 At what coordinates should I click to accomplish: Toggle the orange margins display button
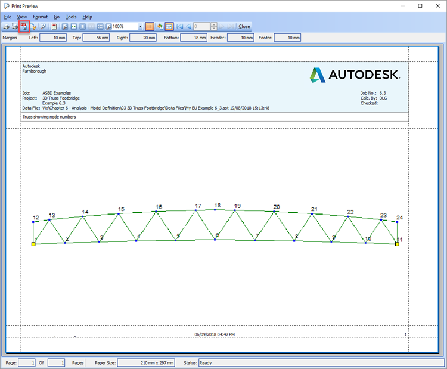[150, 26]
